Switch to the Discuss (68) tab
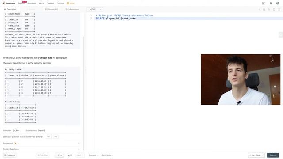 [51, 9]
